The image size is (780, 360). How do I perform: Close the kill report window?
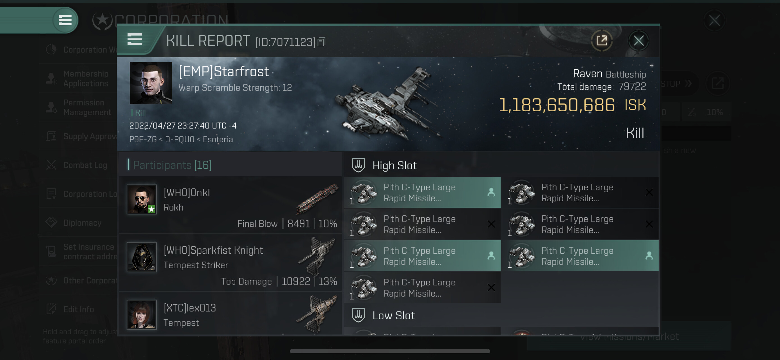pos(638,40)
